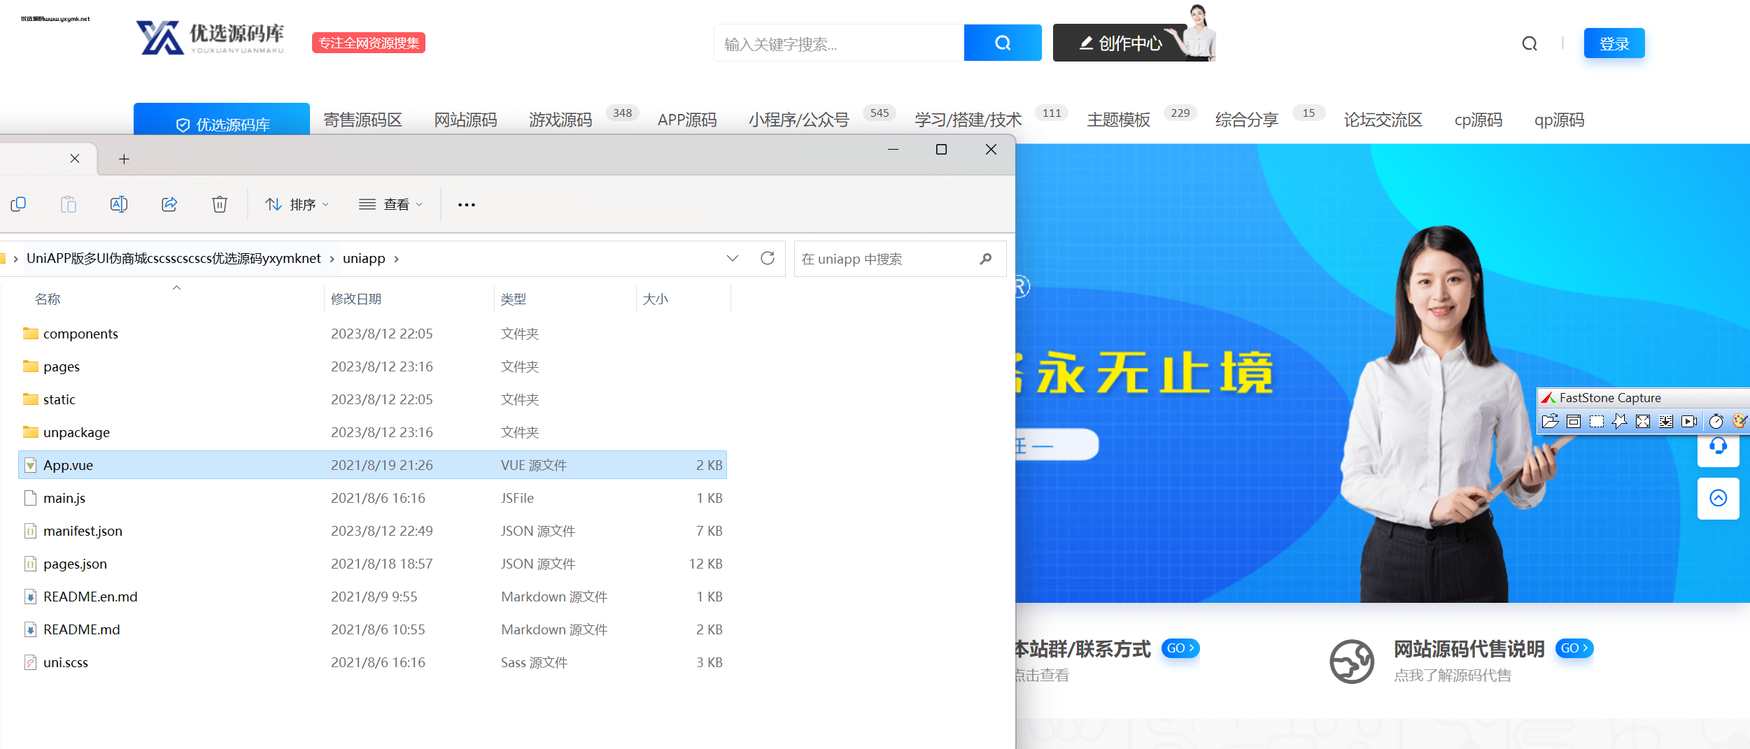1750x749 pixels.
Task: Open file in FastStone Capture editor
Action: pyautogui.click(x=1550, y=421)
